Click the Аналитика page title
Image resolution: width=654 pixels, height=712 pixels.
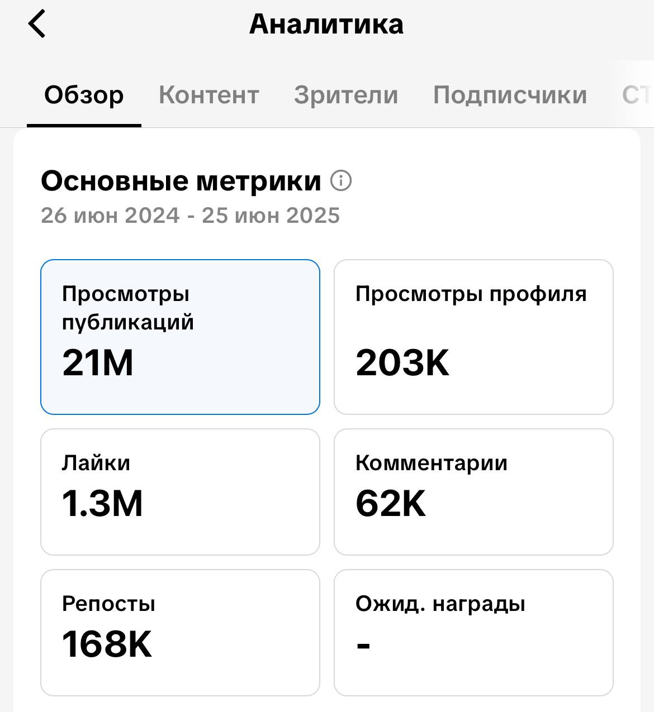click(326, 24)
